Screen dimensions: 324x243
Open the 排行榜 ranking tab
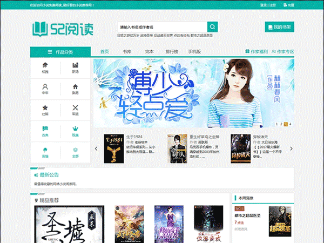pyautogui.click(x=172, y=52)
